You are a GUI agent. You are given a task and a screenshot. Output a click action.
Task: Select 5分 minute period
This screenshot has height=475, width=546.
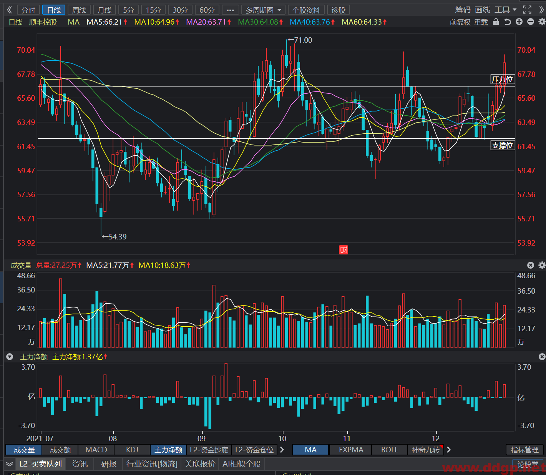[128, 10]
